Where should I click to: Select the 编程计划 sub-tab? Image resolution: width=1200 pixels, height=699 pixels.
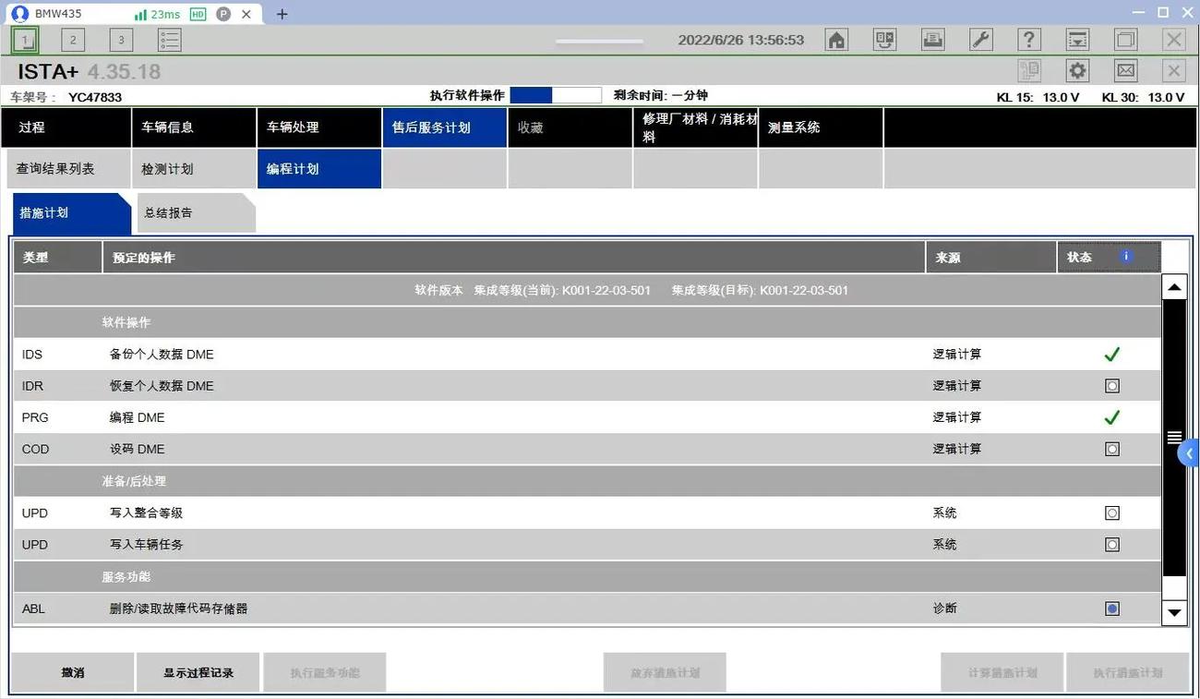[x=318, y=169]
